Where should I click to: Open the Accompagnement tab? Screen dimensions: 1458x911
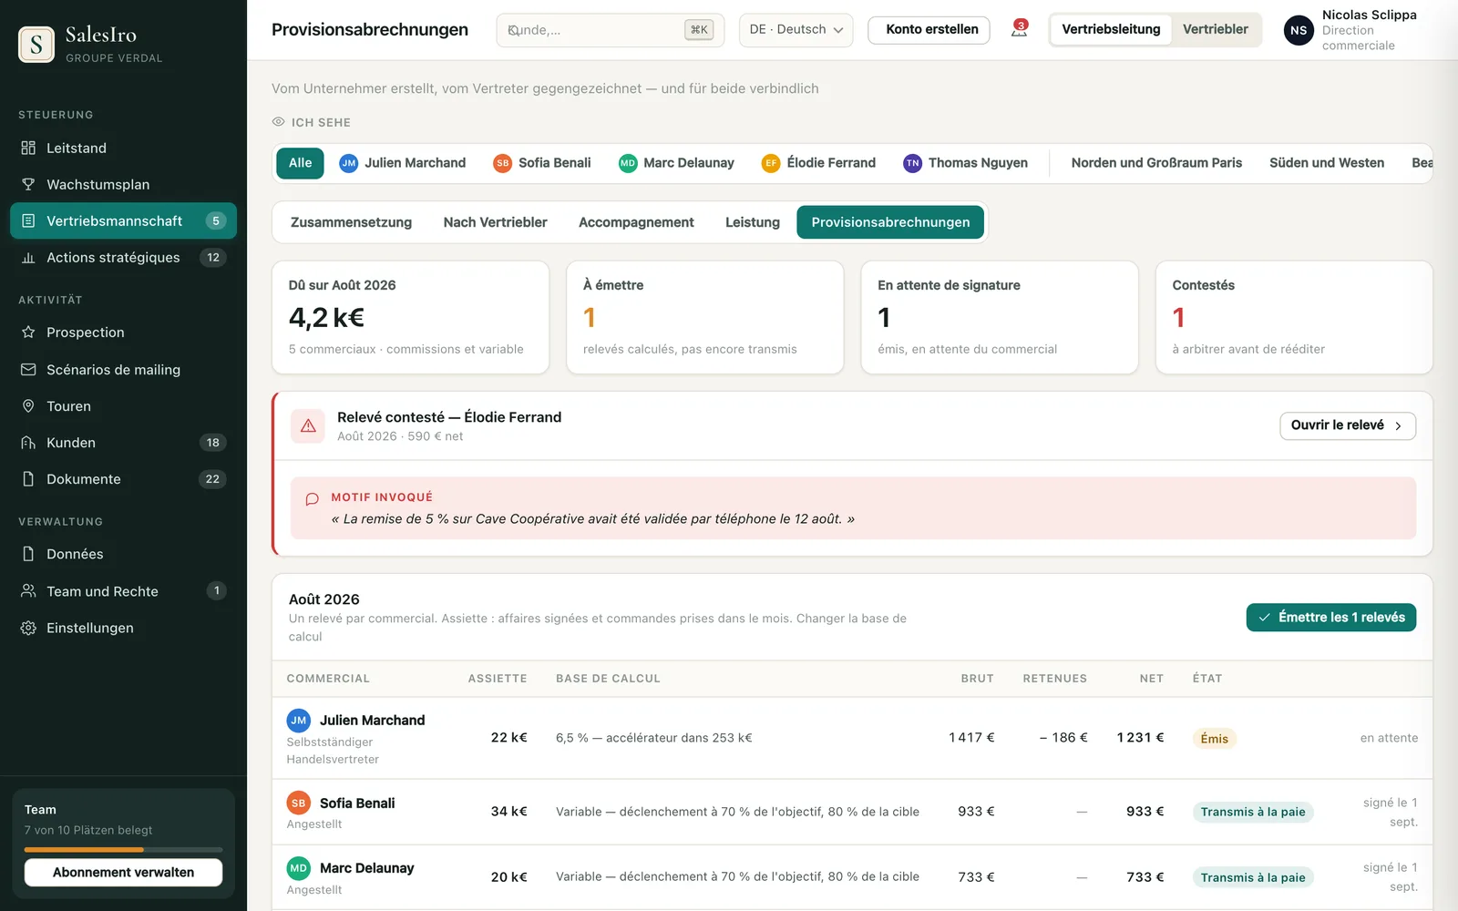pyautogui.click(x=636, y=222)
